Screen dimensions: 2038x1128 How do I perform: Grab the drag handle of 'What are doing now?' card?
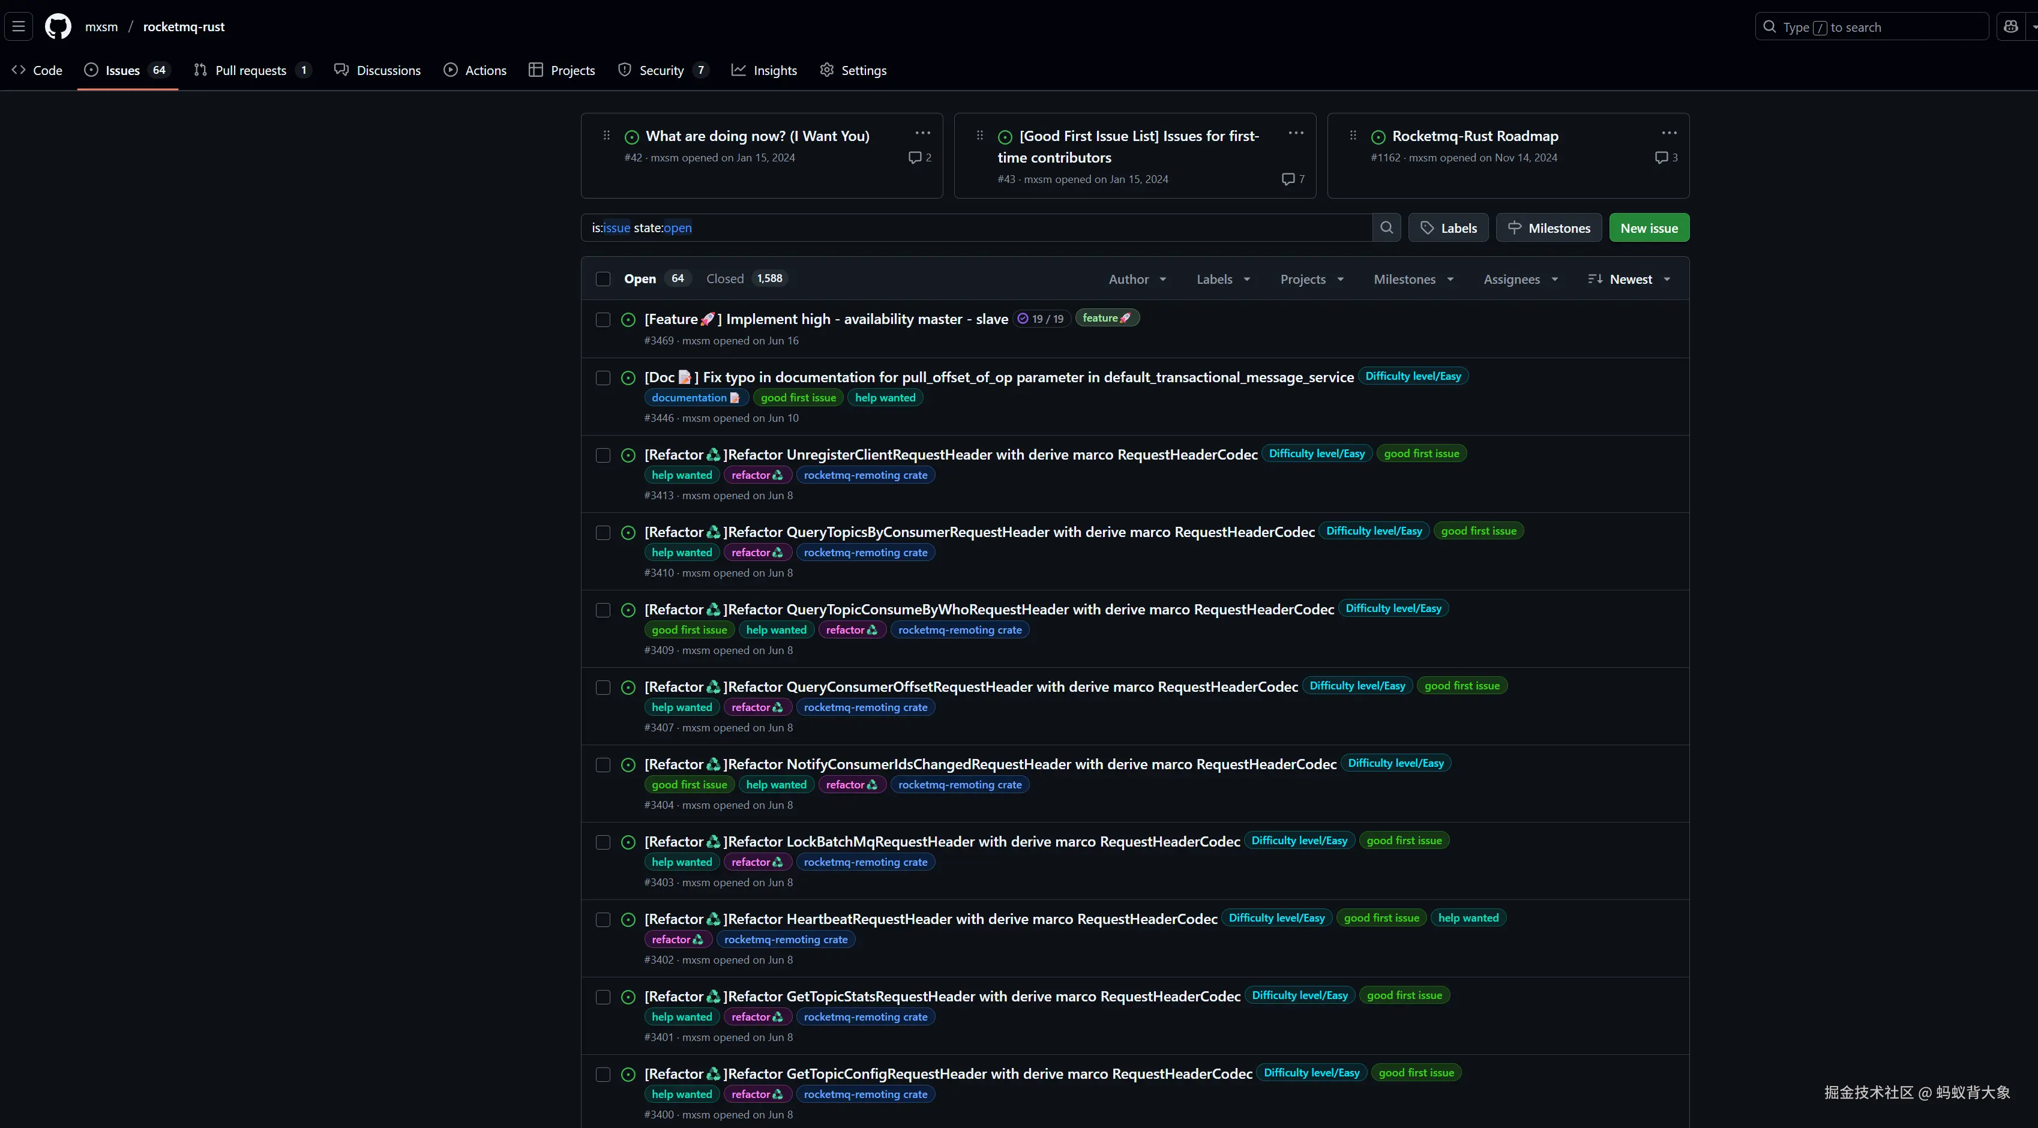point(607,135)
